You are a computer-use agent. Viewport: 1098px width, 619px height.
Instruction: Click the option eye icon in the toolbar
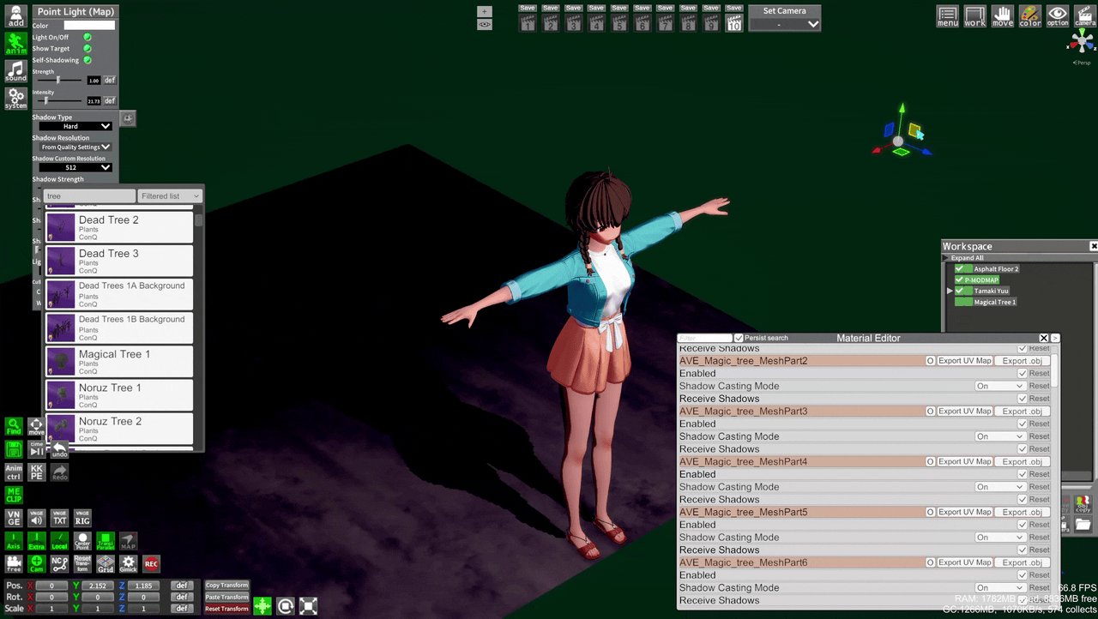pos(1057,16)
